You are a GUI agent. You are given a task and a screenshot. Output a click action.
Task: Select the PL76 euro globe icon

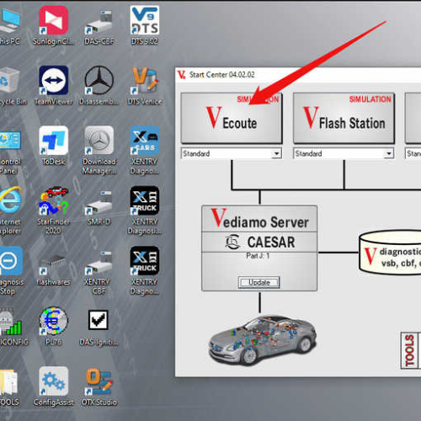coord(54,326)
